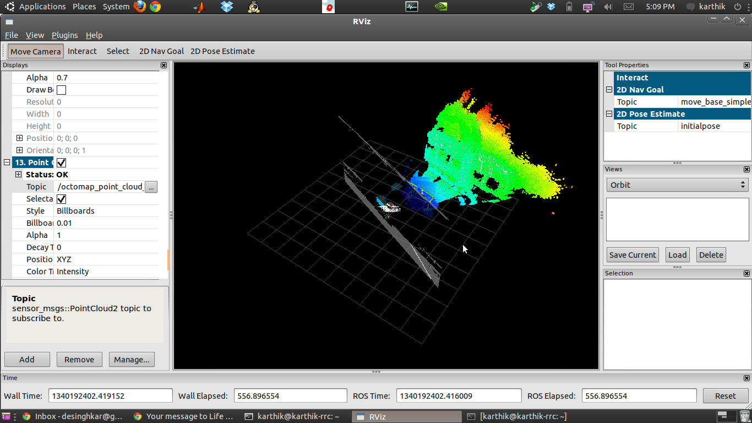Toggle the Draw Behind checkbox
Image resolution: width=752 pixels, height=423 pixels.
[x=62, y=90]
